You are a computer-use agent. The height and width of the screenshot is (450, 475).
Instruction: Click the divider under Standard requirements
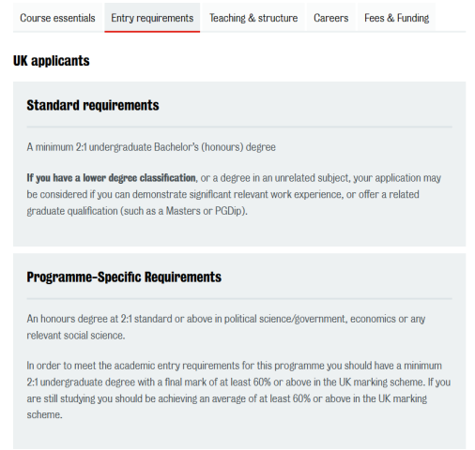[x=239, y=127]
